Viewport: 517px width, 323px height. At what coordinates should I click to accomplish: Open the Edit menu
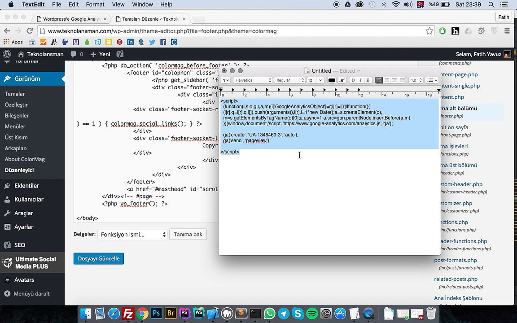click(x=74, y=4)
